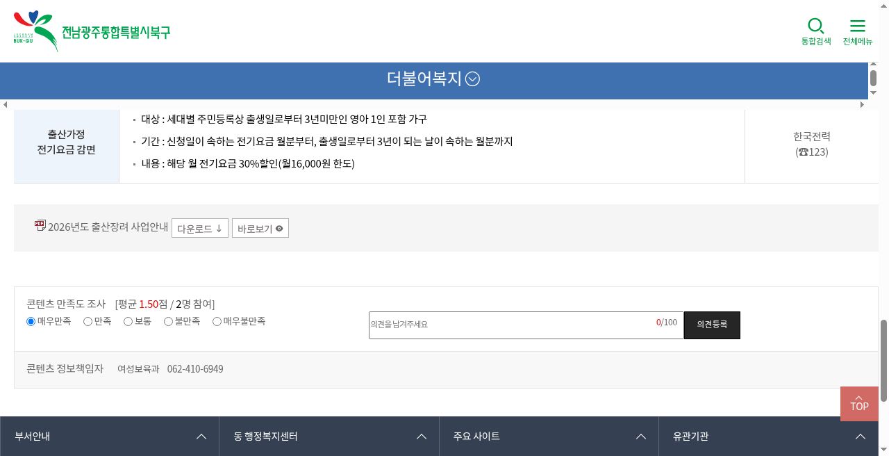Click the 여성보육과 department text
The width and height of the screenshot is (889, 456).
coord(138,369)
